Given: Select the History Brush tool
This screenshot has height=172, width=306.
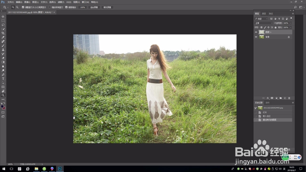Looking at the screenshot, I should click(3, 54).
